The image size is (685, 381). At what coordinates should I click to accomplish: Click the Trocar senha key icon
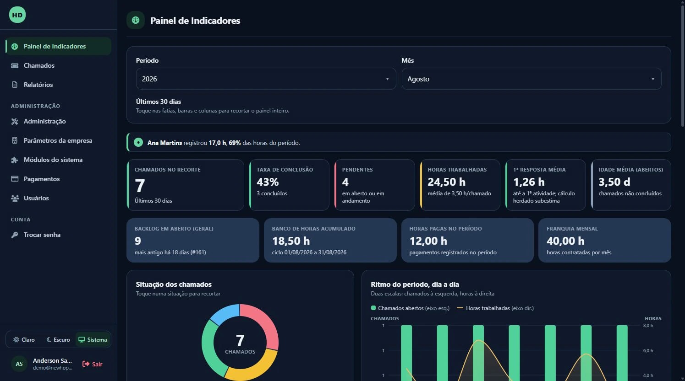click(15, 235)
